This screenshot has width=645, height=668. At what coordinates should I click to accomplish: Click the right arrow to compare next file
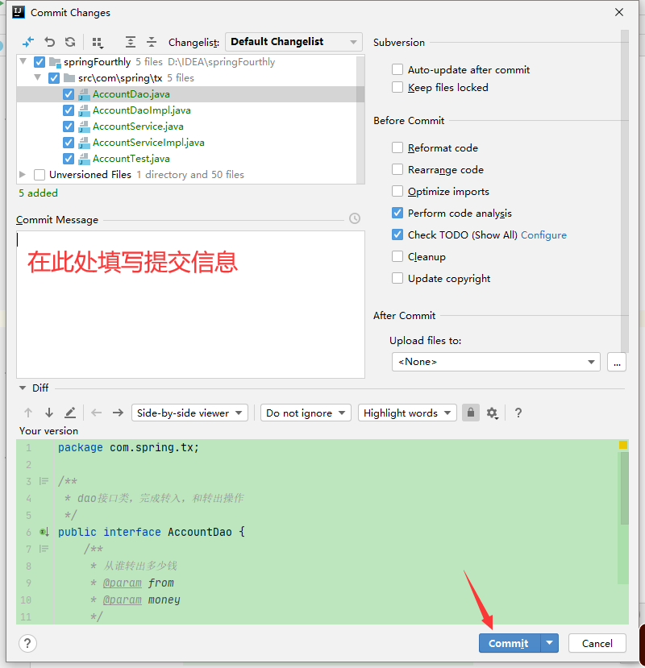tap(118, 413)
